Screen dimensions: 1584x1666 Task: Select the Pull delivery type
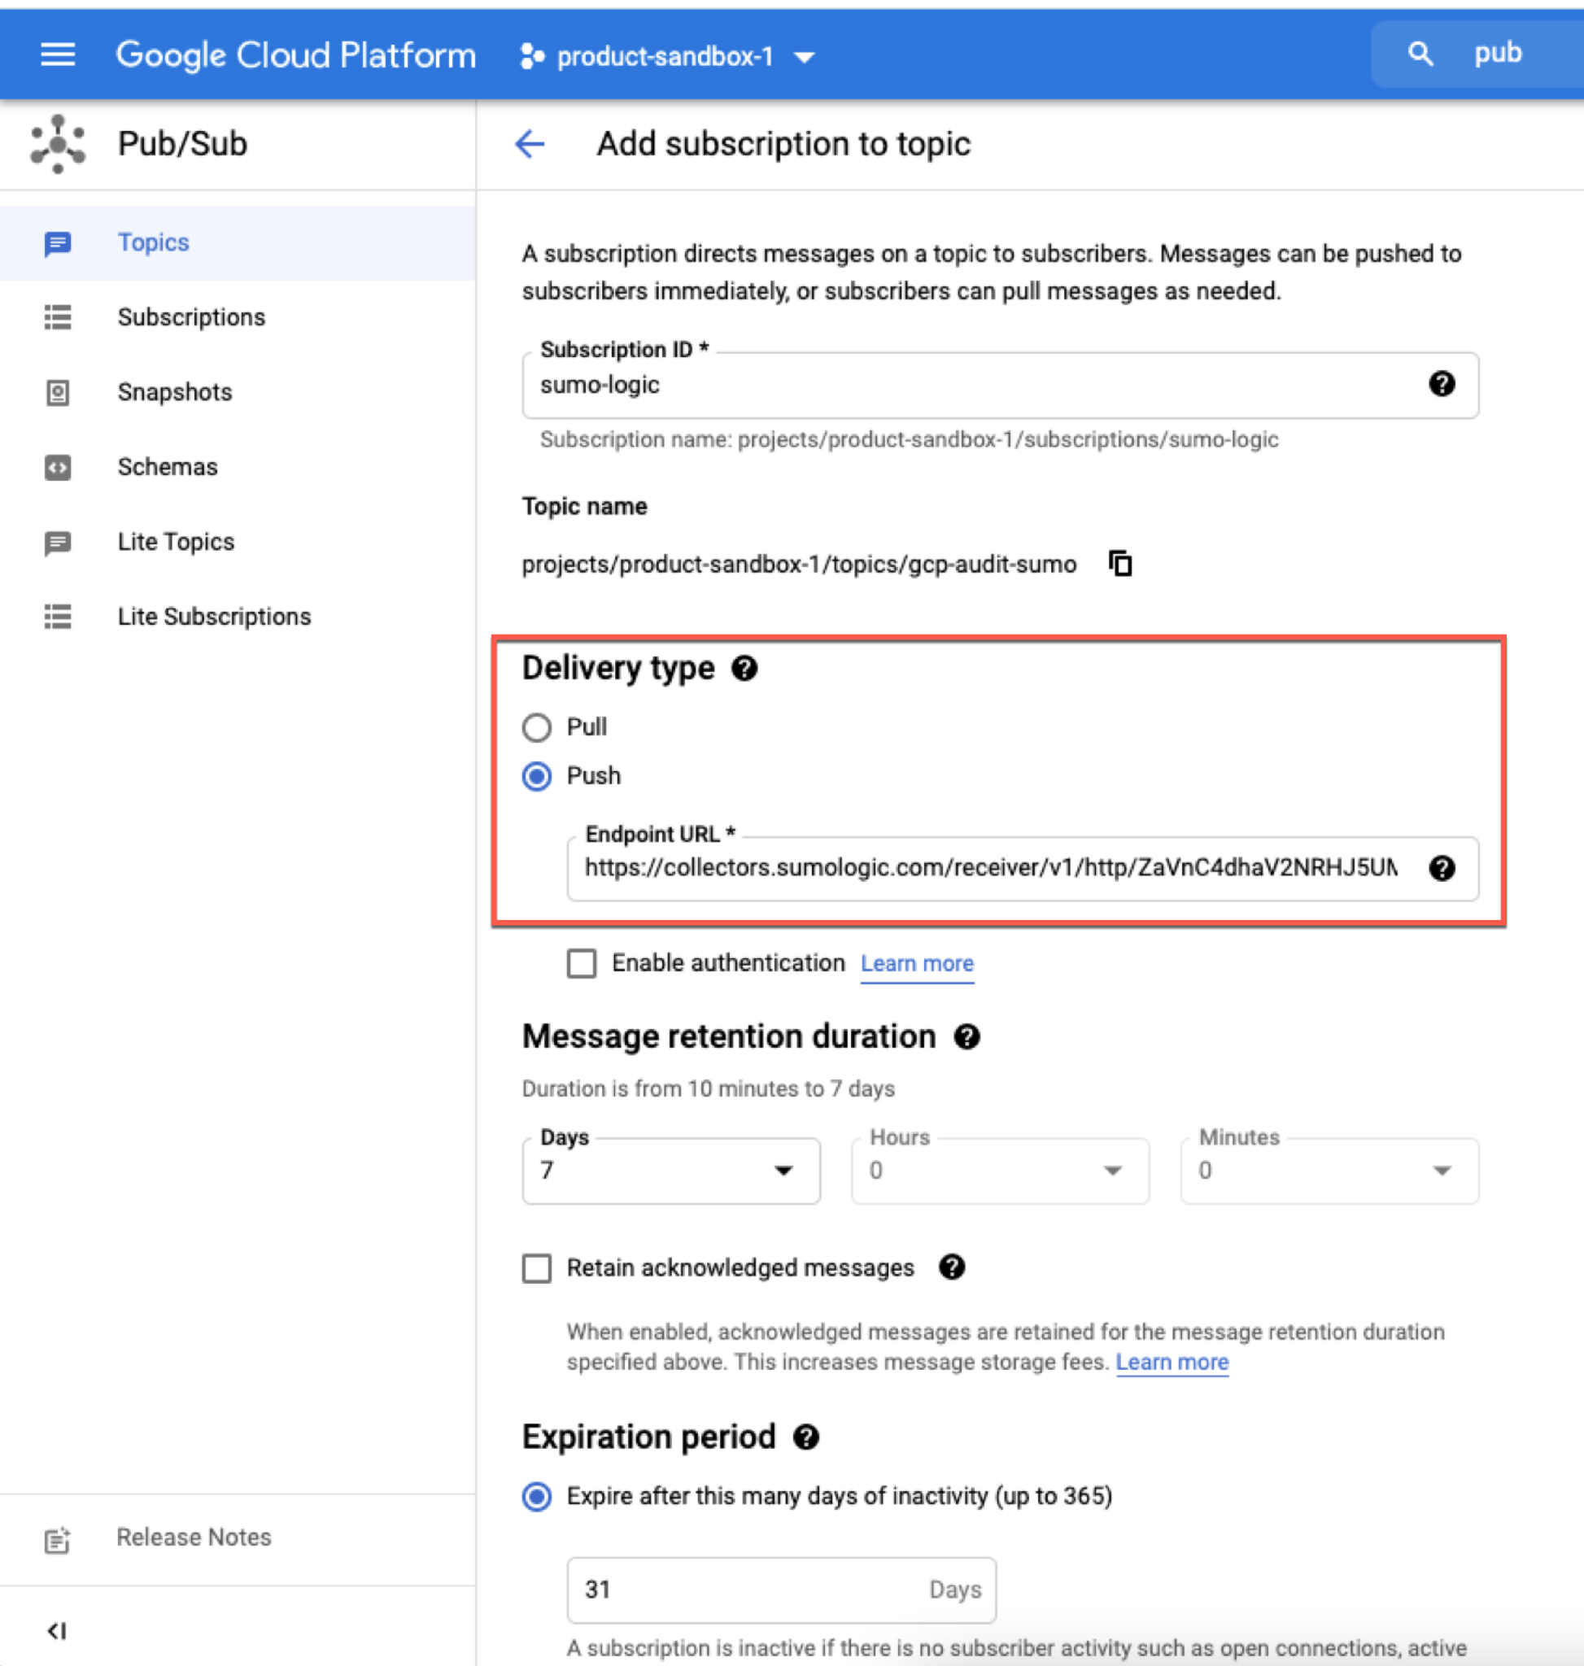(536, 727)
